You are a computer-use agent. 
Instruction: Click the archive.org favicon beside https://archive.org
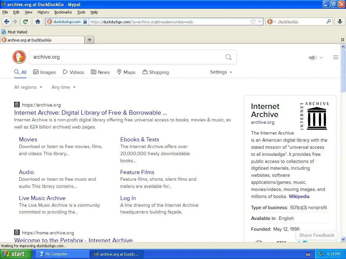(x=17, y=105)
